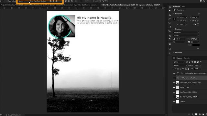
Task: Open the Kind layer filter dropdown
Action: click(179, 62)
